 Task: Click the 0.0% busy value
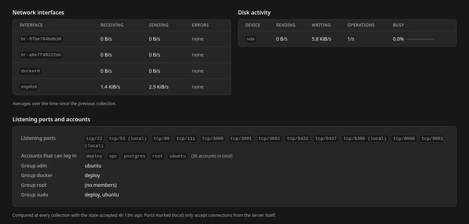398,39
